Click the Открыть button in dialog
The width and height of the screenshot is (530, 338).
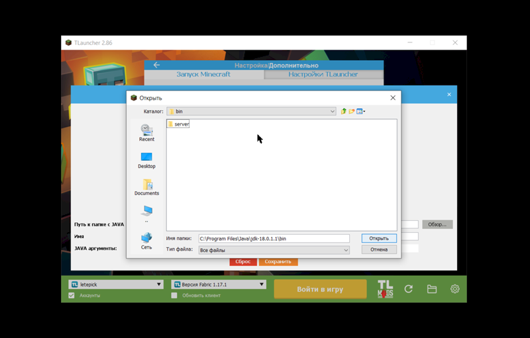click(379, 238)
